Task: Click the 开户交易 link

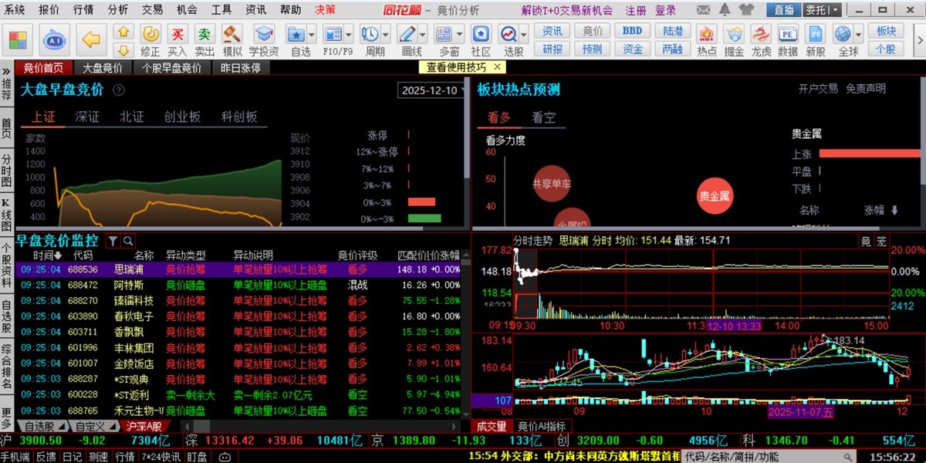Action: click(x=816, y=86)
